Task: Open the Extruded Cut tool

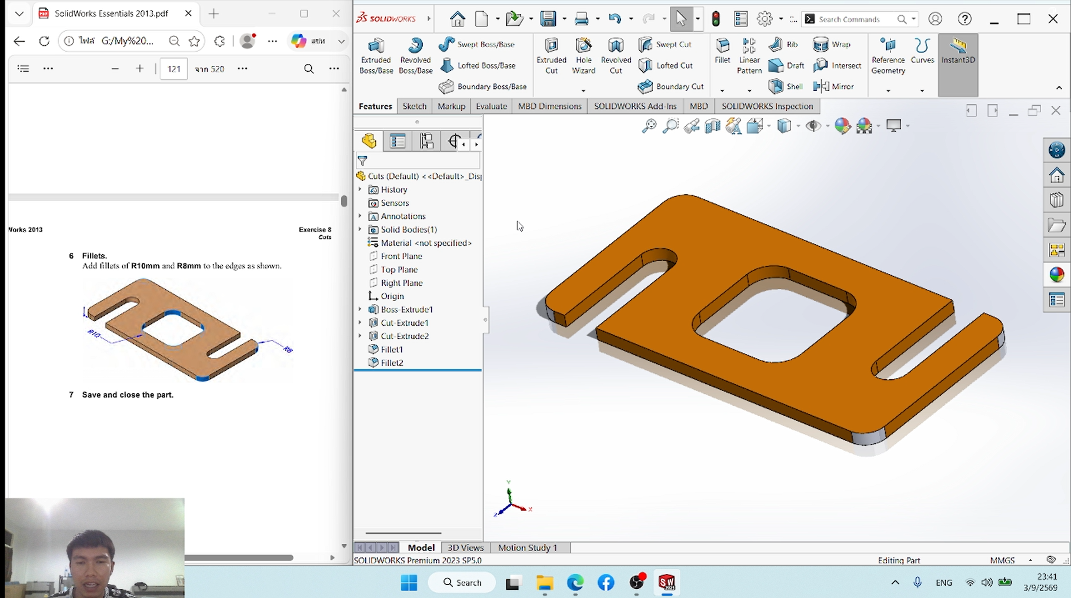Action: click(x=551, y=56)
